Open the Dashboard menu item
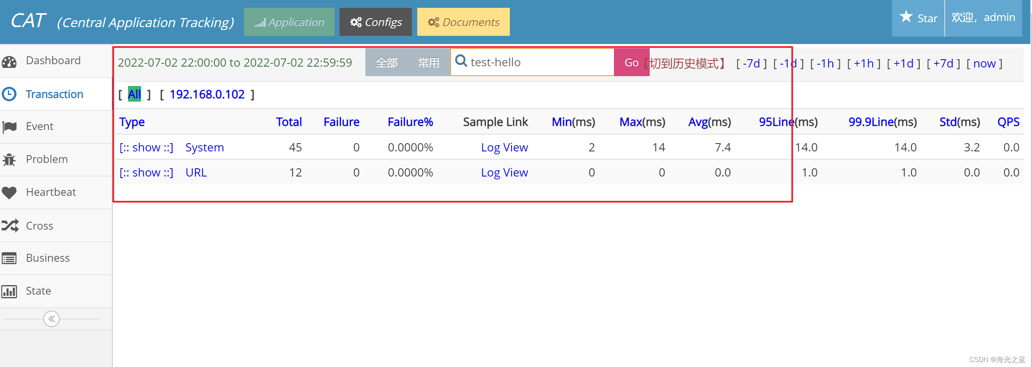The image size is (1032, 367). pyautogui.click(x=56, y=61)
